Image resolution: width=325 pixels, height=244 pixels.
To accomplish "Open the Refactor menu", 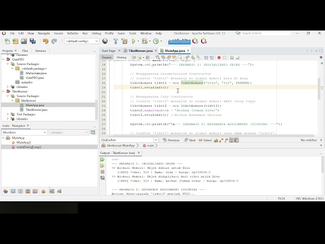I will point(73,33).
